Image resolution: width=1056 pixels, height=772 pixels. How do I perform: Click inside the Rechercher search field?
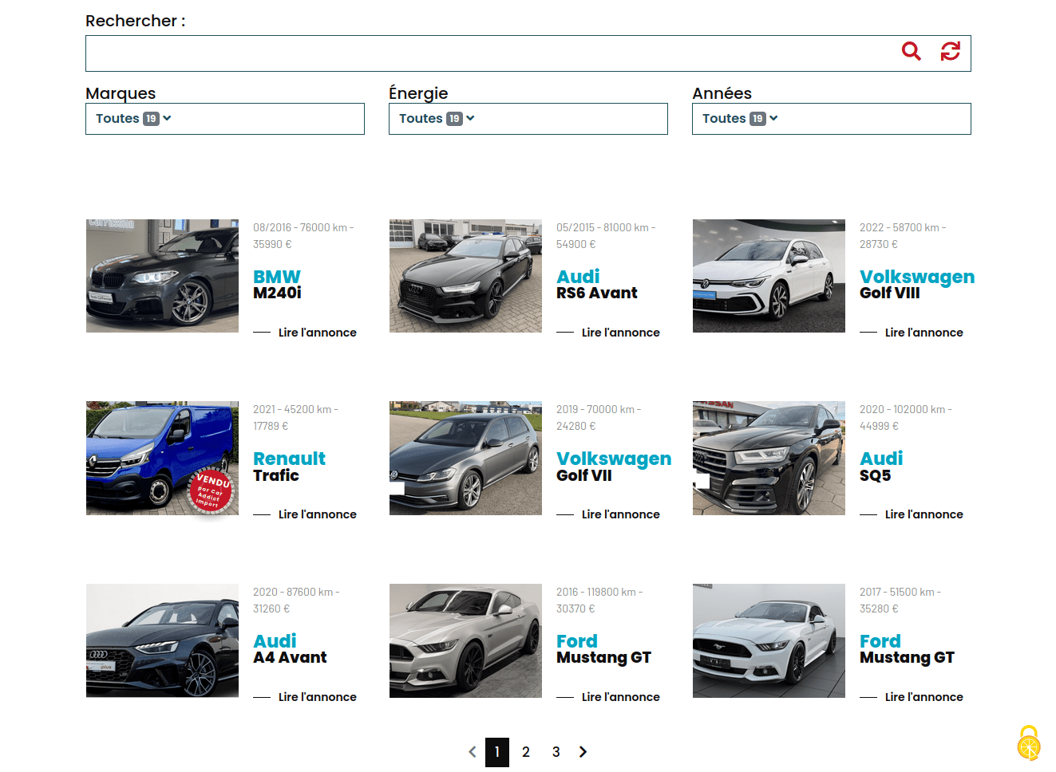(487, 53)
